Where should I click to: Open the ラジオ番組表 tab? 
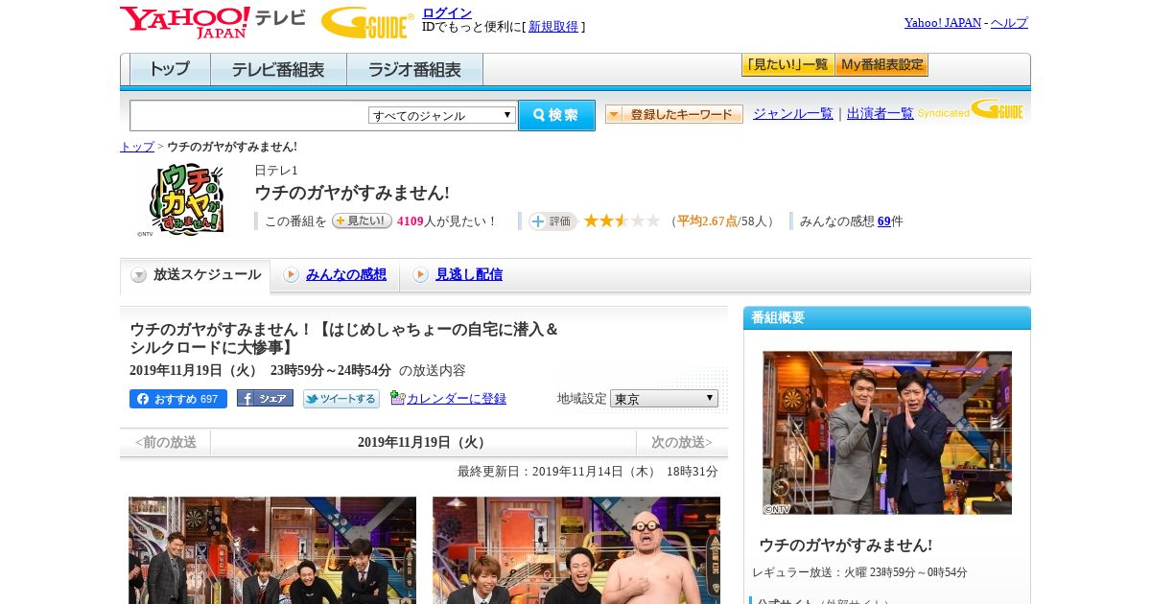(414, 70)
